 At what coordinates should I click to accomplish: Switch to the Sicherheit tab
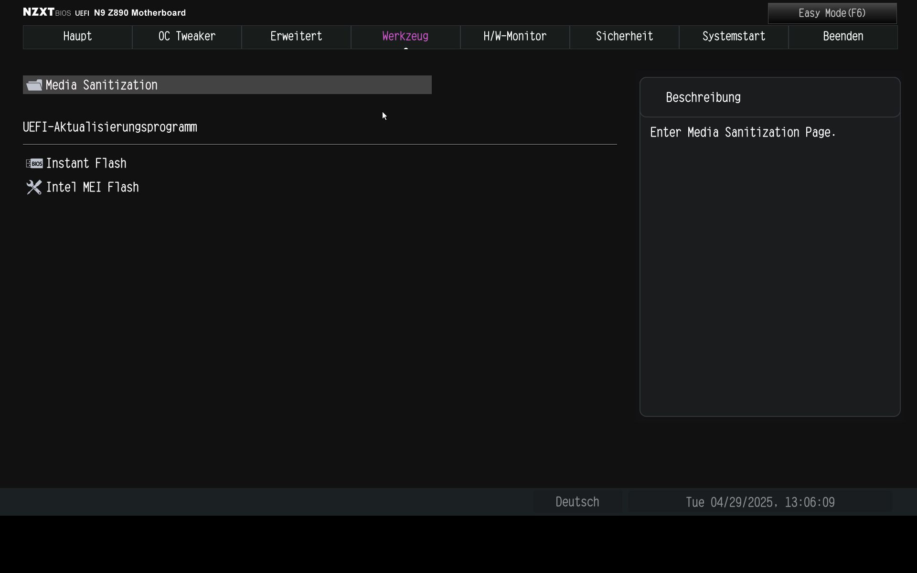click(x=624, y=37)
